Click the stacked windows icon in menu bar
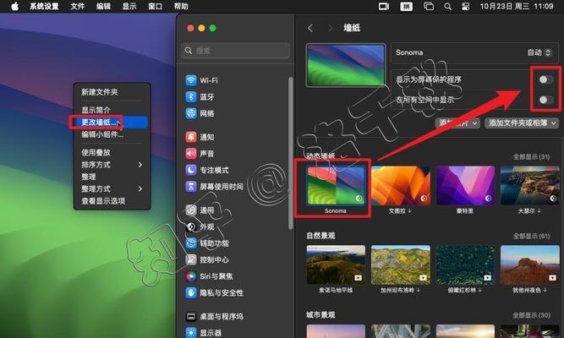The width and height of the screenshot is (564, 338). pos(429,6)
